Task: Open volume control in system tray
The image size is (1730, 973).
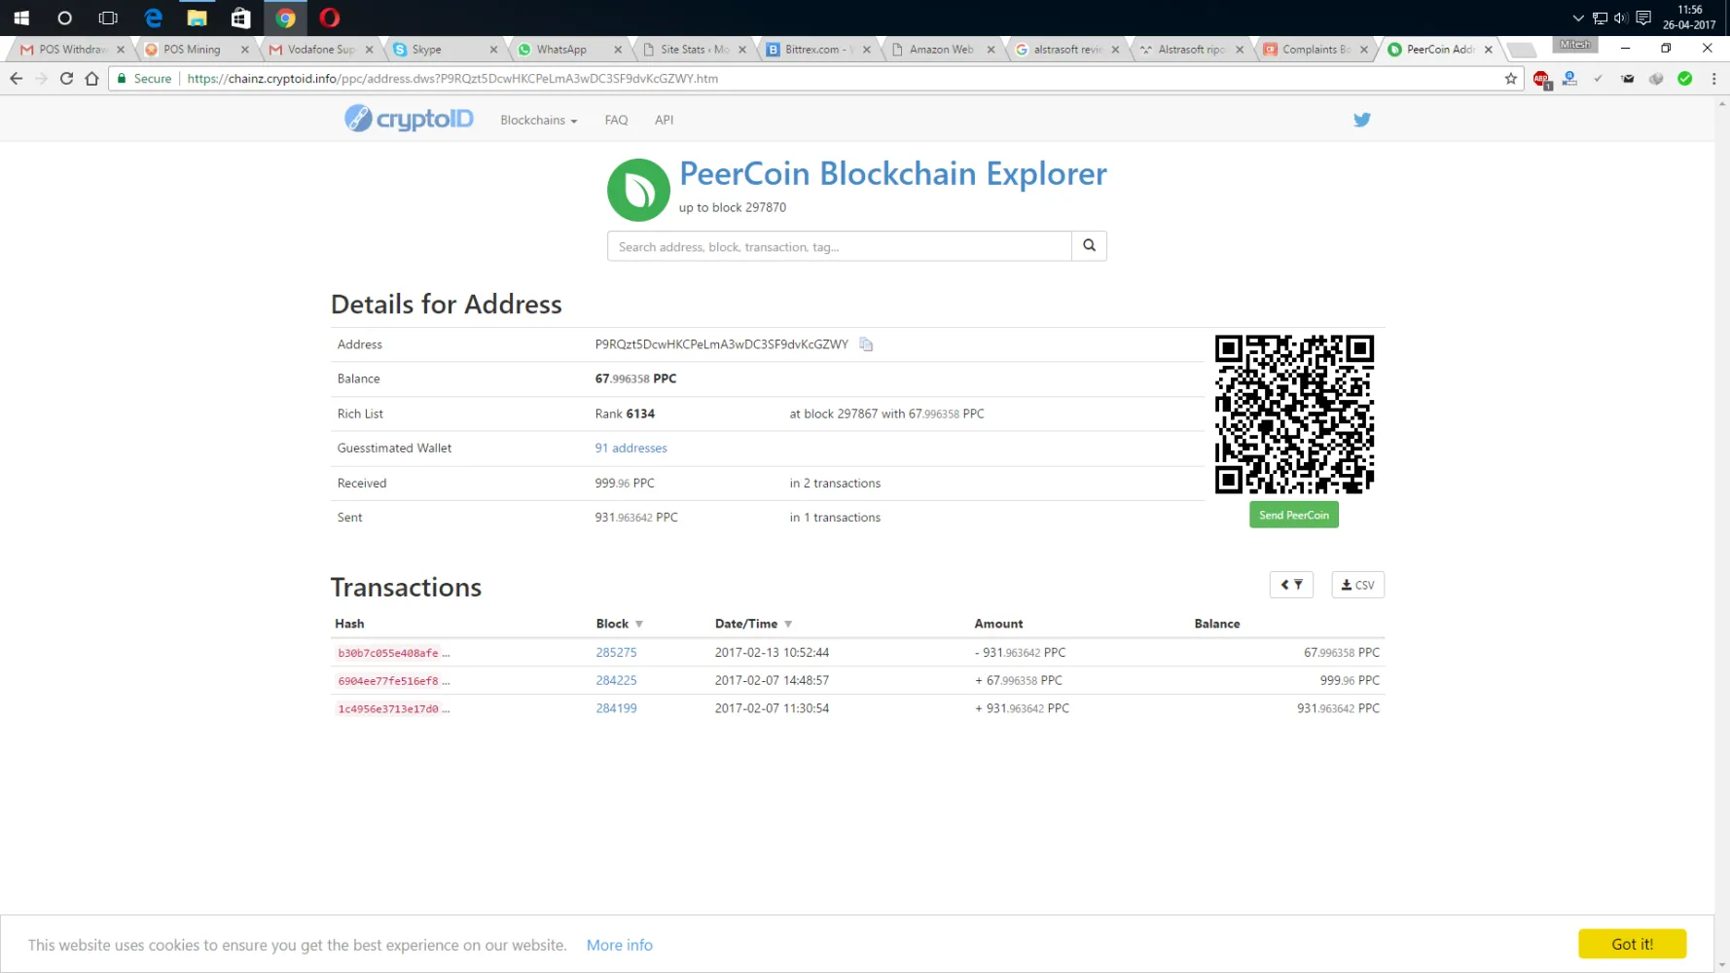Action: (x=1620, y=18)
